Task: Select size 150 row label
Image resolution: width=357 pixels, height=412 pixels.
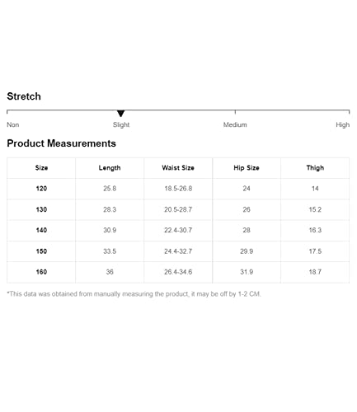Action: click(x=41, y=251)
